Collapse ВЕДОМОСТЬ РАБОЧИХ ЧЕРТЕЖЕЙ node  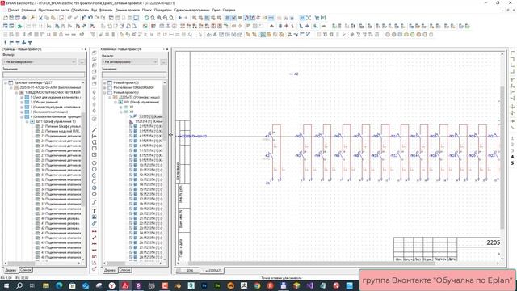[16, 93]
